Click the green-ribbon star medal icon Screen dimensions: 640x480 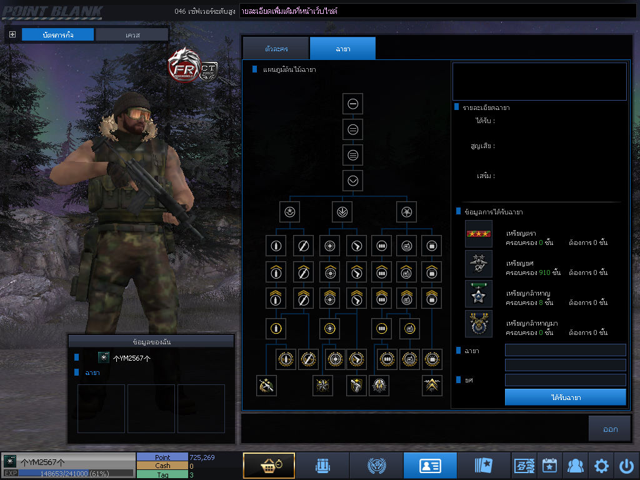478,294
